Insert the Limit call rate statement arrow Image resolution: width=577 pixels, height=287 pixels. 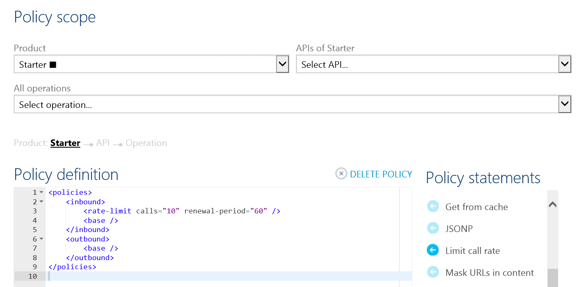[433, 250]
